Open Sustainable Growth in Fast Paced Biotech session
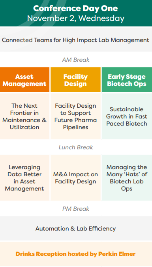The height and width of the screenshot is (267, 152). [127, 116]
